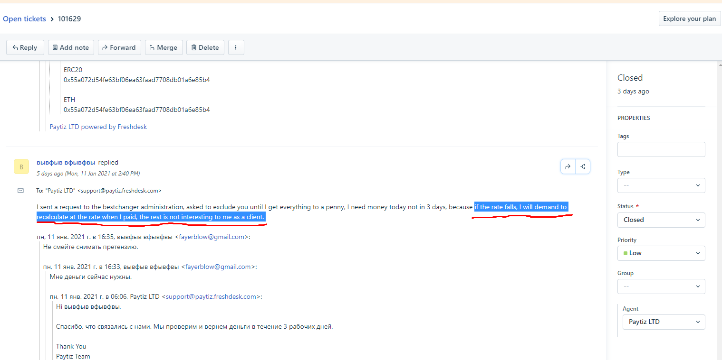
Task: Open the Group dropdown
Action: (x=661, y=286)
